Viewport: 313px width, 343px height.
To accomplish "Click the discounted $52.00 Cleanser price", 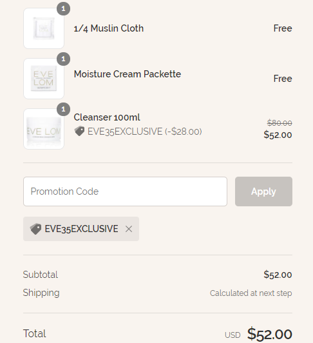I will tap(278, 135).
